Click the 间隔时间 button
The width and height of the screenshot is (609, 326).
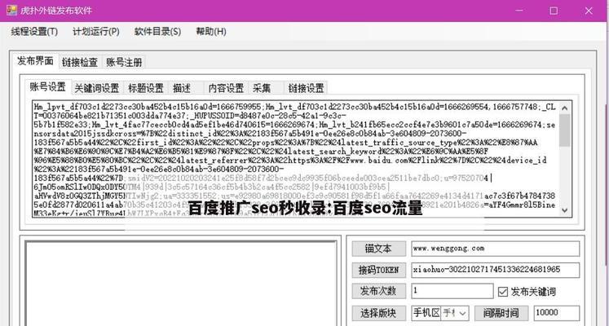click(x=501, y=313)
